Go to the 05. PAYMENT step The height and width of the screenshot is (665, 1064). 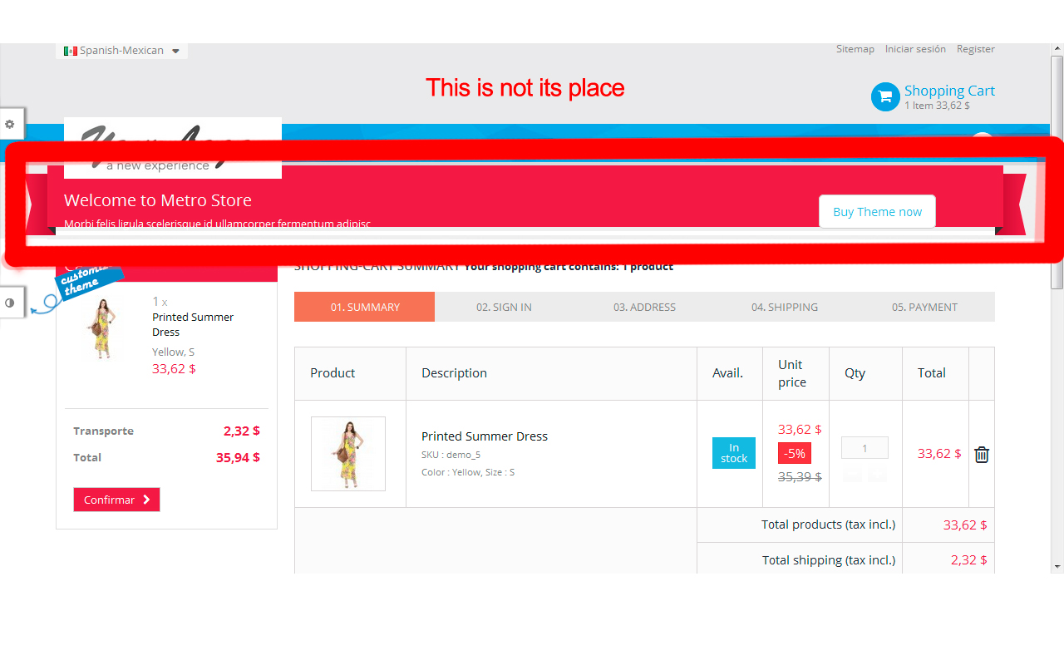point(924,307)
